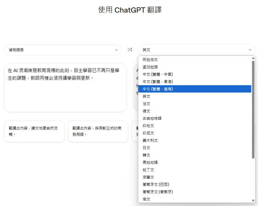
Task: Click the language list scrollbar thumb
Action: [253, 110]
